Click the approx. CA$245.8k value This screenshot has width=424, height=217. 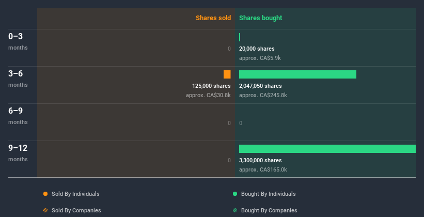[263, 95]
